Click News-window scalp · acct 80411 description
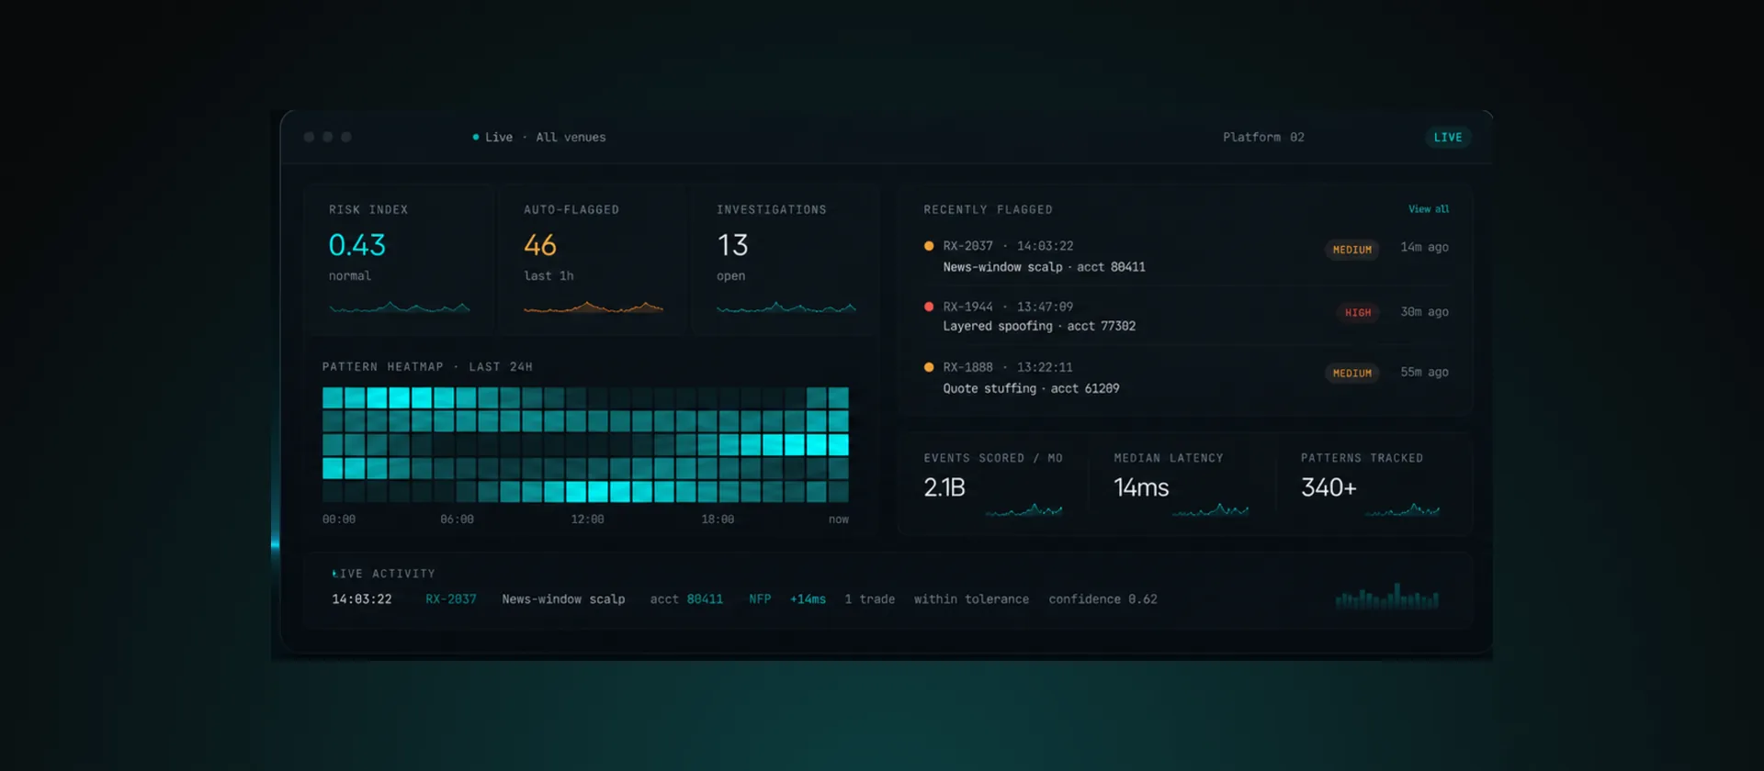This screenshot has height=771, width=1764. click(x=1044, y=267)
